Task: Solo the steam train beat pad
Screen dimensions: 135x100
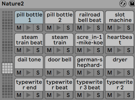Action: [x=38, y=50]
